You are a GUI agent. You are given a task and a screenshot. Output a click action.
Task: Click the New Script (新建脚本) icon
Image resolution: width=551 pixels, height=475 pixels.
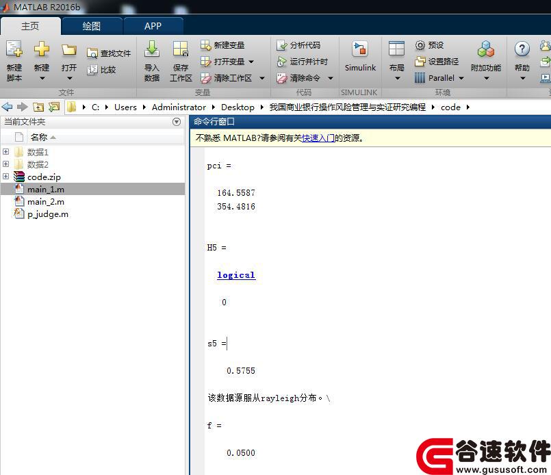pos(14,49)
